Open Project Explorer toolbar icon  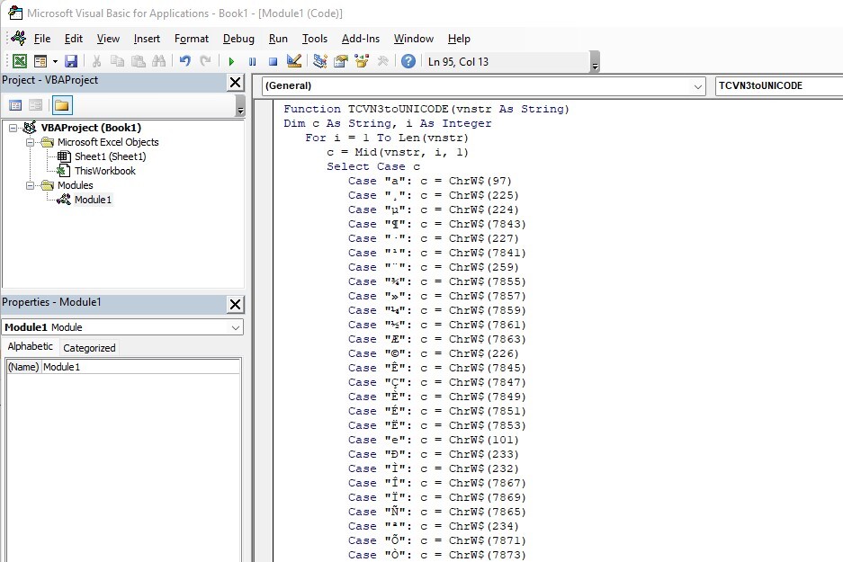[320, 61]
